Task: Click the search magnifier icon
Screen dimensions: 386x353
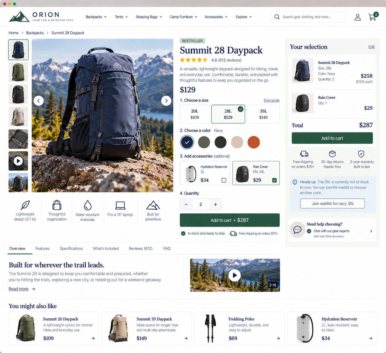Action: click(x=277, y=17)
